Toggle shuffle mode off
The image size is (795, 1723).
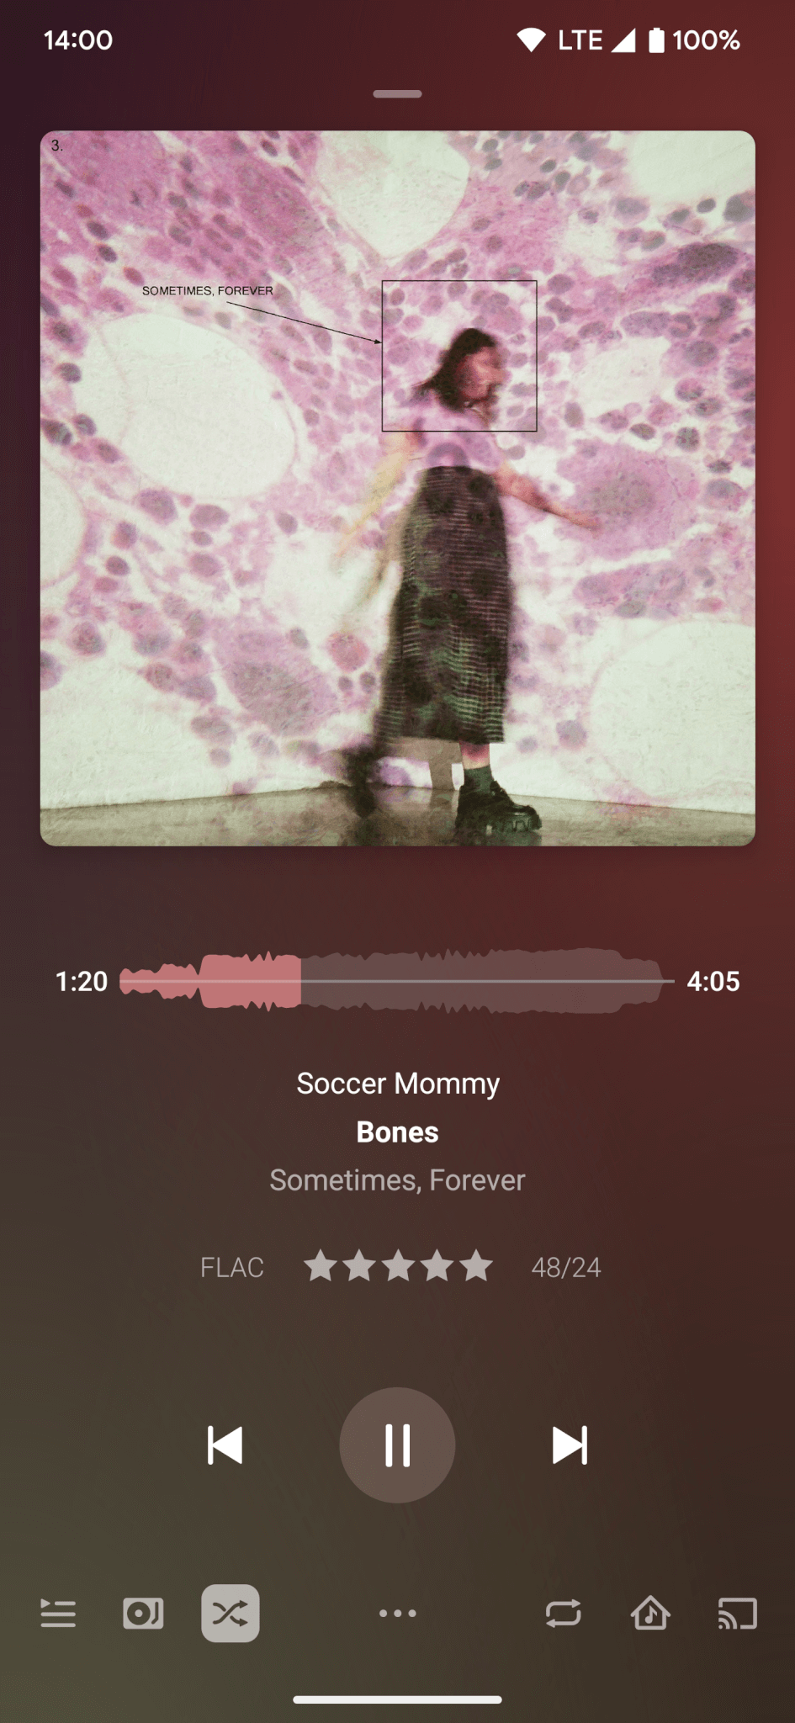click(230, 1613)
